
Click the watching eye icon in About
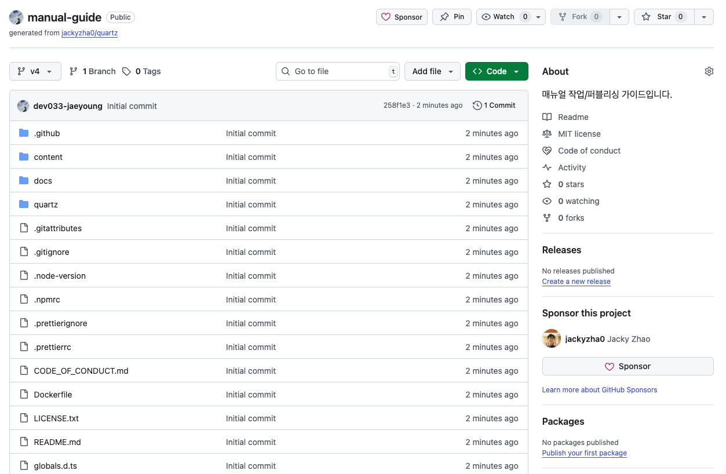click(547, 201)
